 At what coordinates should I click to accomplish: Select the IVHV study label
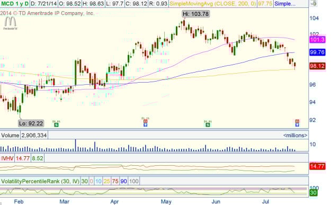[x=7, y=158]
